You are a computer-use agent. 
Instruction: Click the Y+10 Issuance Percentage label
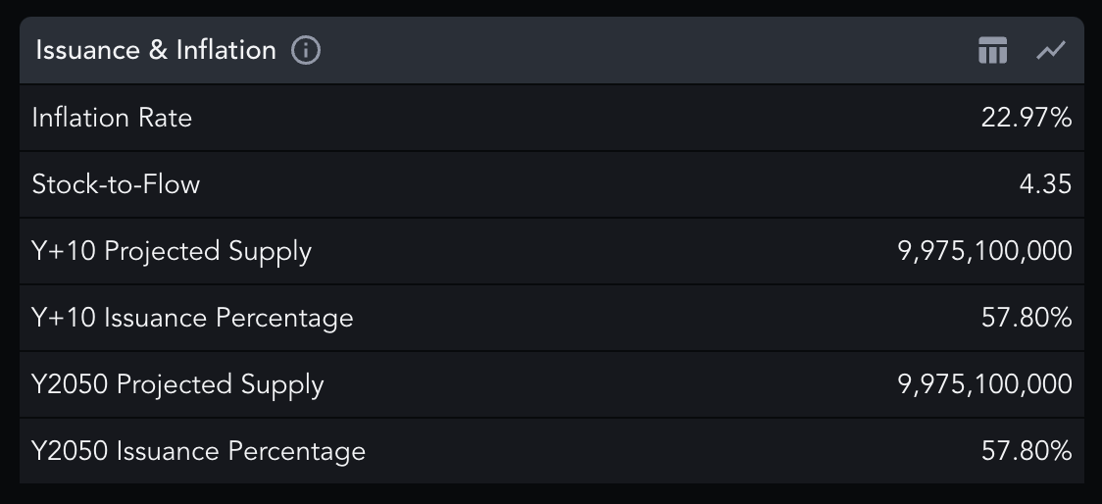(192, 318)
